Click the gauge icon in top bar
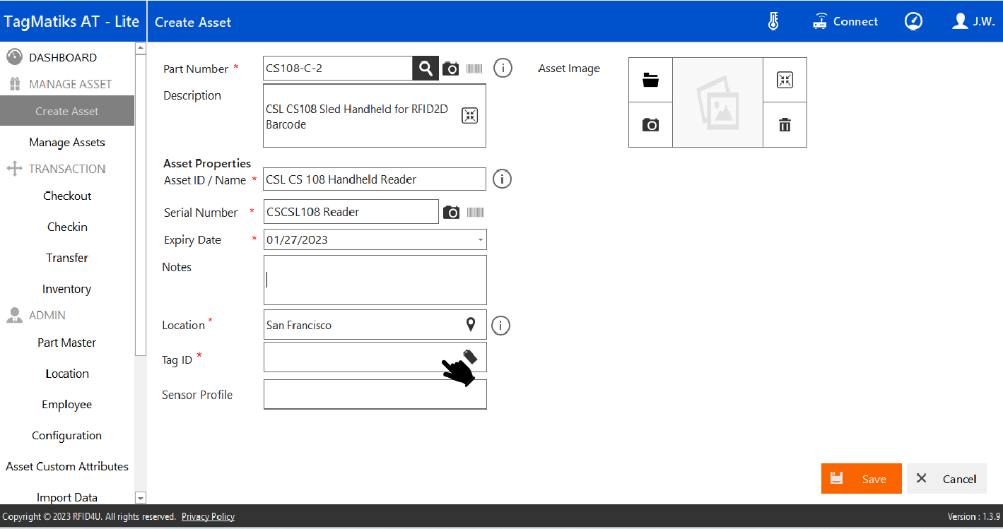Viewport: 1003px width, 529px height. (913, 21)
